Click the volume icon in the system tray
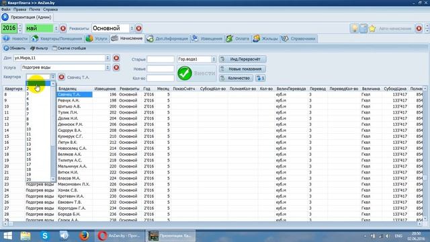 [x=387, y=236]
